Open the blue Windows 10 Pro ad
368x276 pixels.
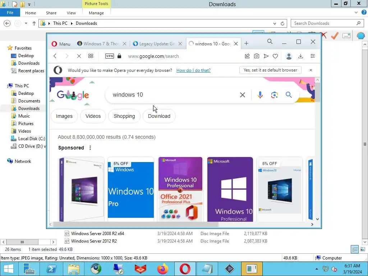pyautogui.click(x=131, y=190)
